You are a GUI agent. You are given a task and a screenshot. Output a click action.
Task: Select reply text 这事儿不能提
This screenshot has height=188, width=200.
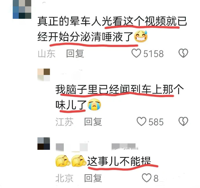coord(119,161)
